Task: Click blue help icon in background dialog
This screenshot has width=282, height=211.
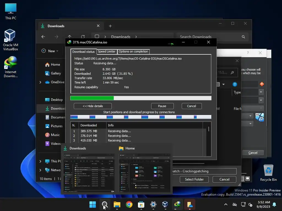Action: click(235, 84)
